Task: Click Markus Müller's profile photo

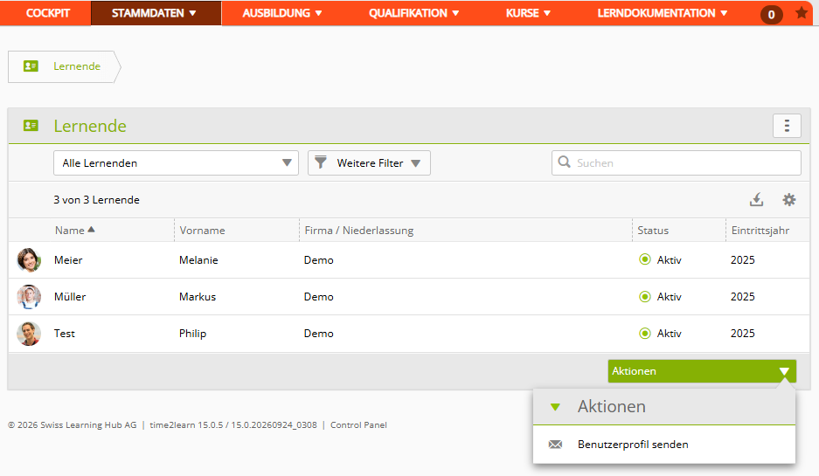Action: click(29, 296)
